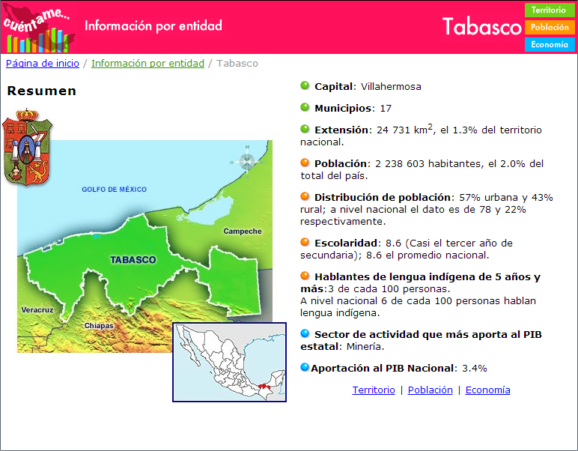
Task: Click the Tabasco title in header
Action: [481, 27]
